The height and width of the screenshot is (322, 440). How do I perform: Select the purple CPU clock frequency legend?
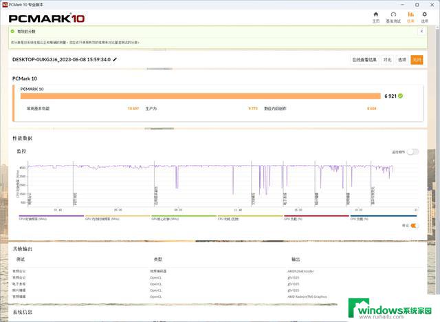52,217
